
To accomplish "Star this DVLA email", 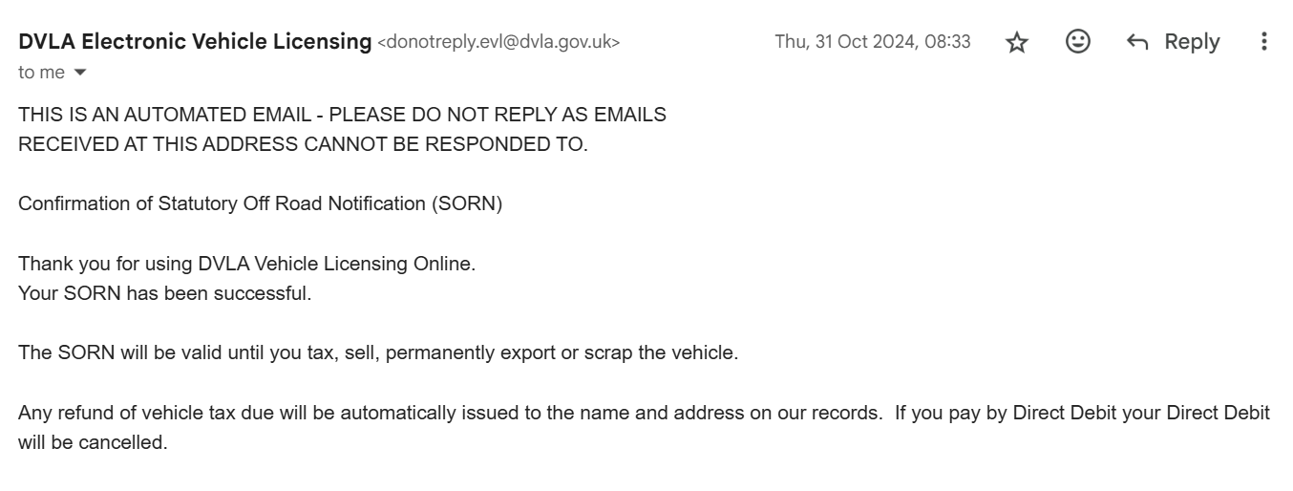I will 1017,42.
